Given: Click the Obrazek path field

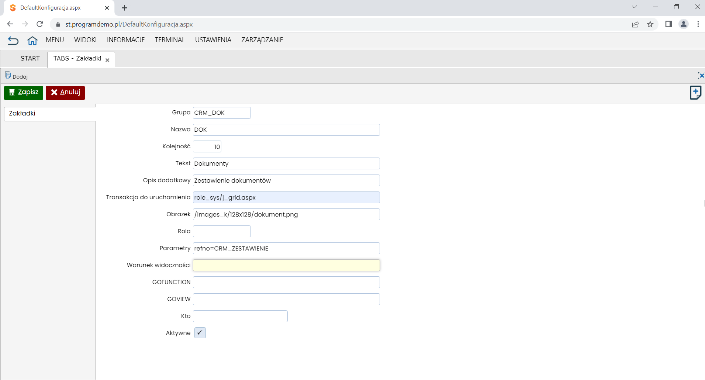Looking at the screenshot, I should coord(286,214).
